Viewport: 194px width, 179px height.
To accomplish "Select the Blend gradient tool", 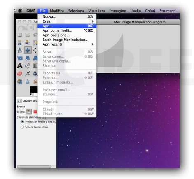I will pyautogui.click(x=35, y=66).
